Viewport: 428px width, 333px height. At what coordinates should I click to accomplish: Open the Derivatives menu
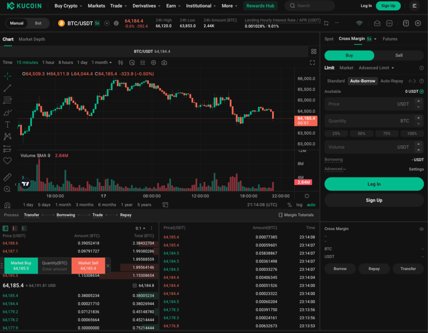point(144,6)
